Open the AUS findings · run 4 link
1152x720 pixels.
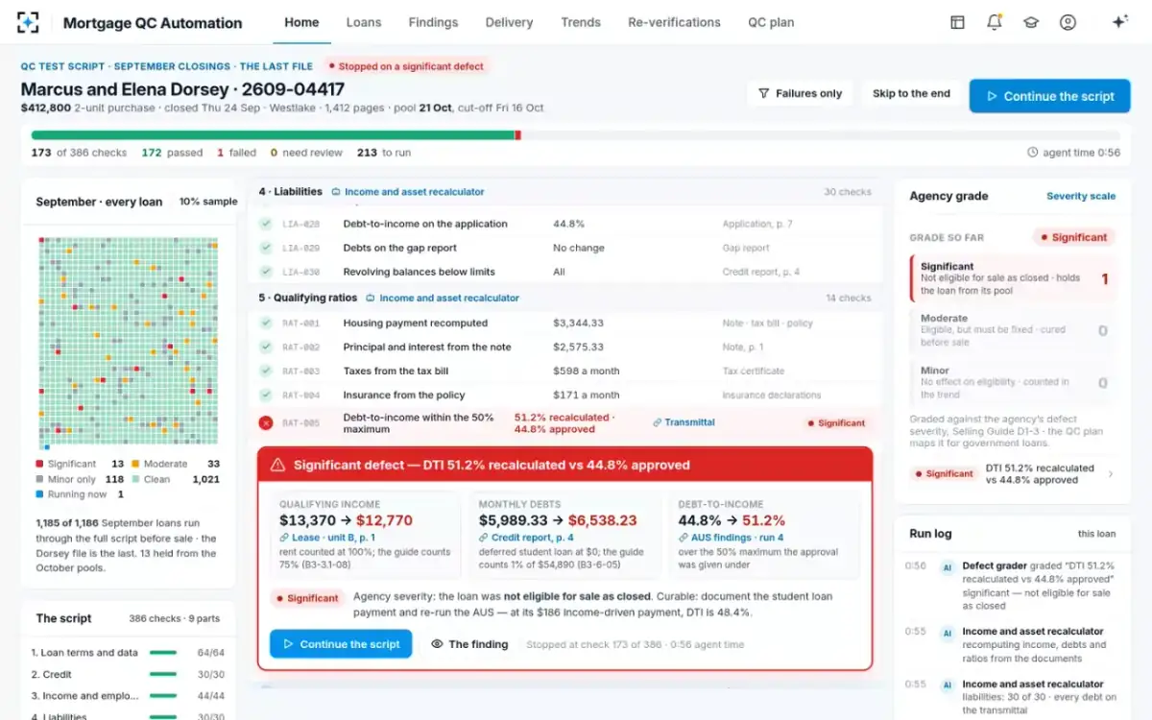point(731,538)
